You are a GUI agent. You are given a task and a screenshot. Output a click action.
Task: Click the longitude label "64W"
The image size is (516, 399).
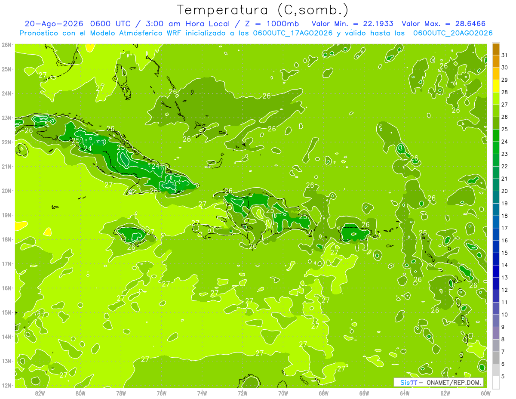[405, 393]
